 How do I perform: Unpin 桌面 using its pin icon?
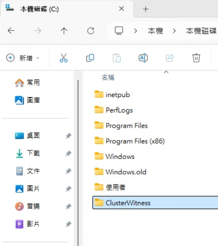tap(68, 136)
